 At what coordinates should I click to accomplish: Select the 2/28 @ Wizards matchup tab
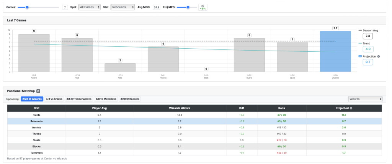click(x=32, y=99)
